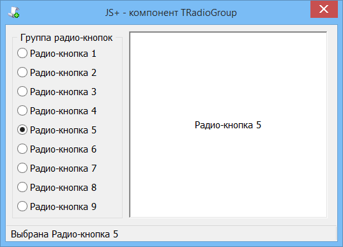Click the app icon in title bar
343x247 pixels.
(14, 12)
